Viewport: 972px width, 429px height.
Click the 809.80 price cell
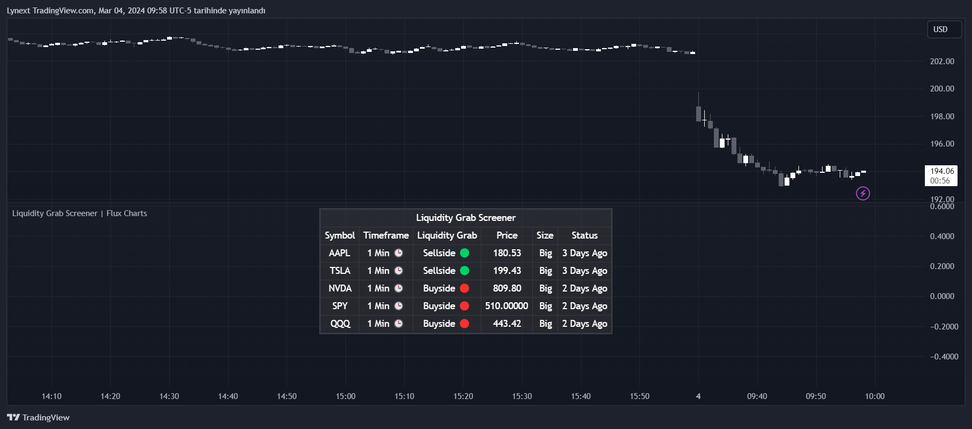pos(507,288)
